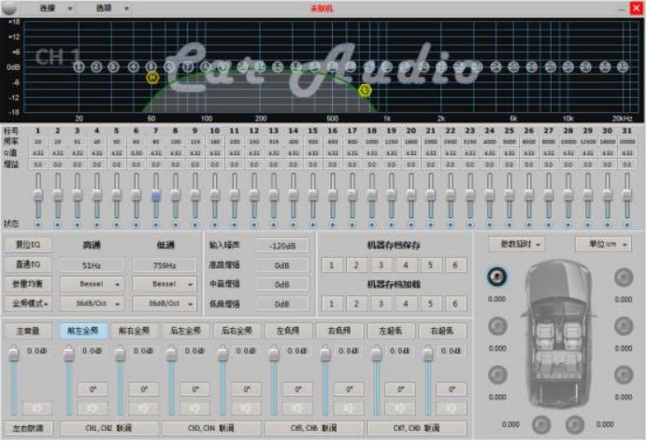Toggle the state dot under EQ band 25
The width and height of the screenshot is (647, 441).
click(510, 225)
